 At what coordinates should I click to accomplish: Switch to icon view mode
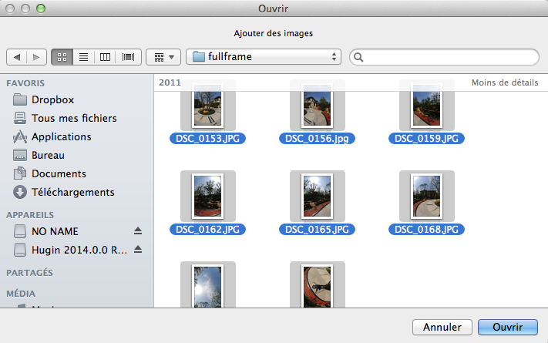(62, 57)
